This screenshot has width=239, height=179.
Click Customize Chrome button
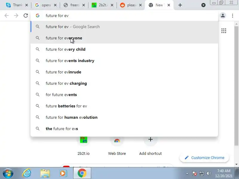(x=204, y=158)
